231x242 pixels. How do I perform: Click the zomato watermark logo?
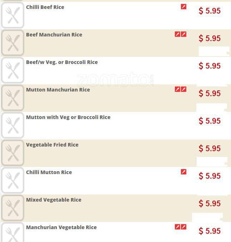[115, 79]
